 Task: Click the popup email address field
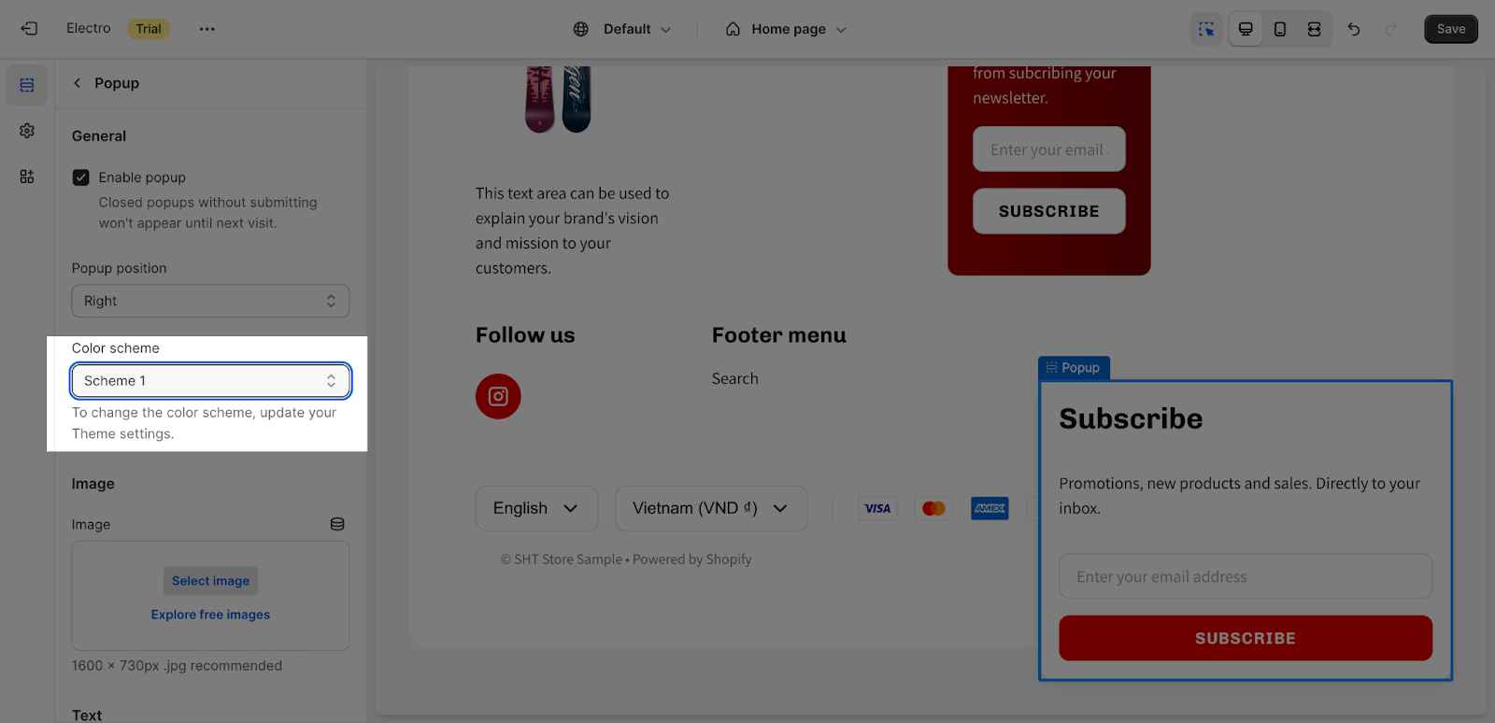click(x=1246, y=576)
